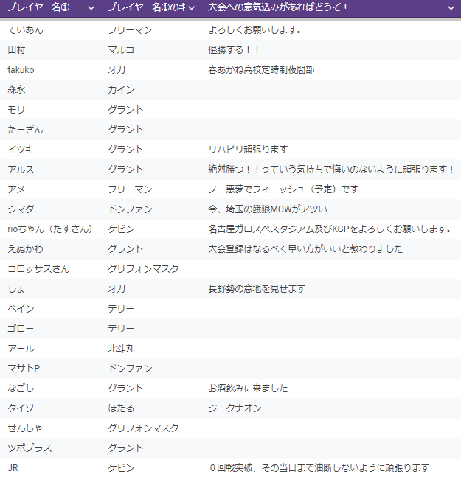Click the プレイヤー名① column header label
The image size is (461, 477).
38,7
